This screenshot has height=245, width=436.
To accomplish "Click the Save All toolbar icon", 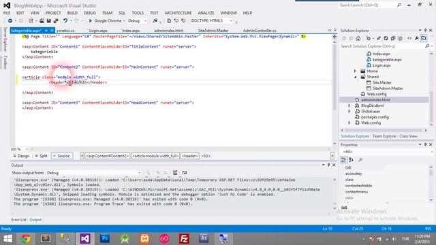I will pyautogui.click(x=56, y=21).
